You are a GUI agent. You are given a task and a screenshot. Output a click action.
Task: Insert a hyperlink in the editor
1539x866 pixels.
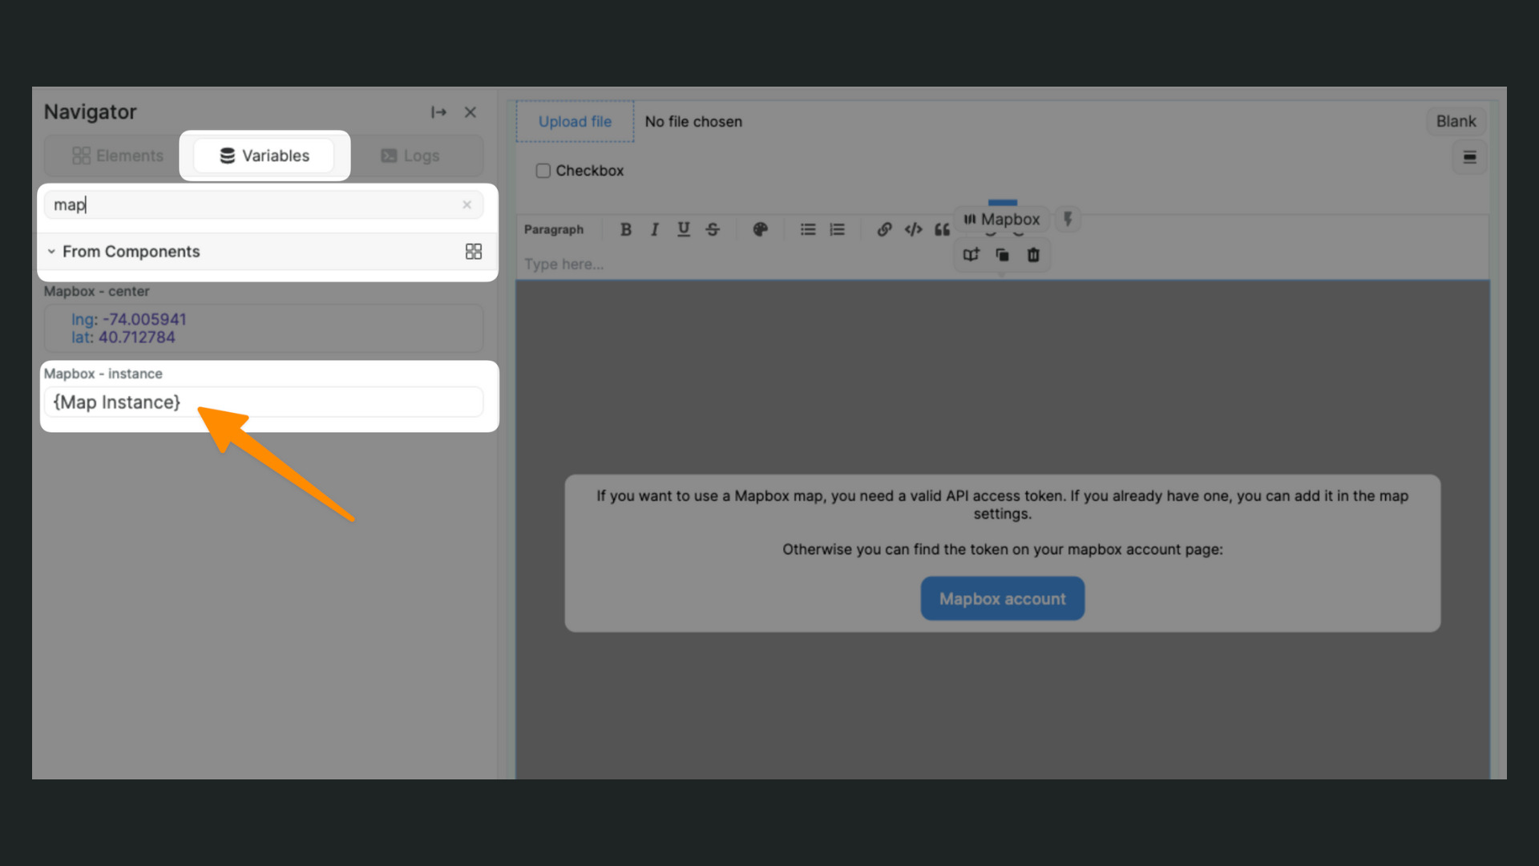point(884,229)
